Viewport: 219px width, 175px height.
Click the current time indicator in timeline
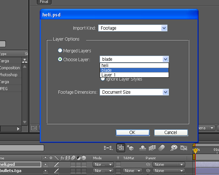(x=195, y=150)
